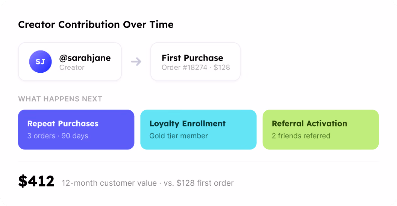Click the SJ avatar circle
Image resolution: width=397 pixels, height=206 pixels.
41,62
